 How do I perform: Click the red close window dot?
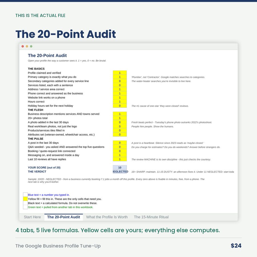click(23, 46)
